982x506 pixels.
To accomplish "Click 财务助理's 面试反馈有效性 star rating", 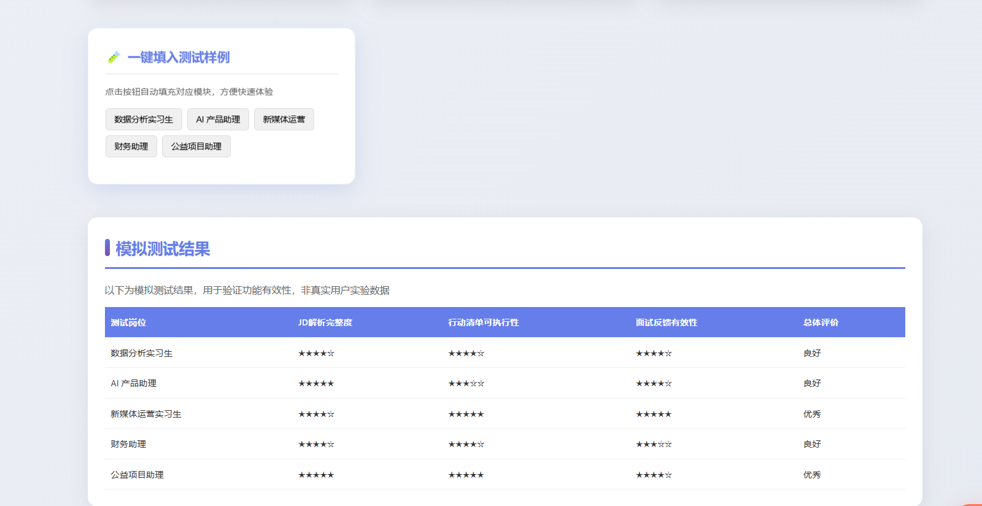I will [x=654, y=444].
